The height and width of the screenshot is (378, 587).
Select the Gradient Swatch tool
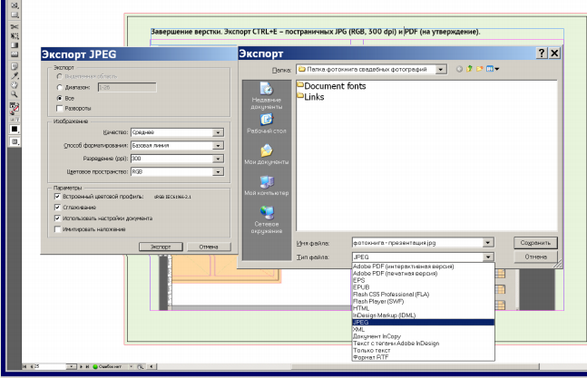coord(15,45)
